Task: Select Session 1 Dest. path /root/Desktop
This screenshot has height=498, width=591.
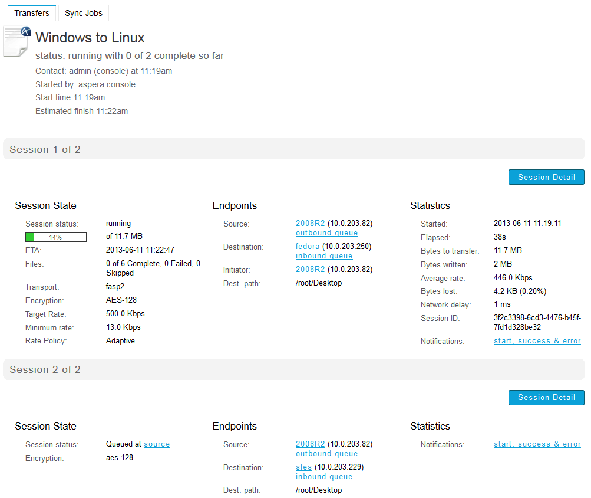Action: (319, 283)
